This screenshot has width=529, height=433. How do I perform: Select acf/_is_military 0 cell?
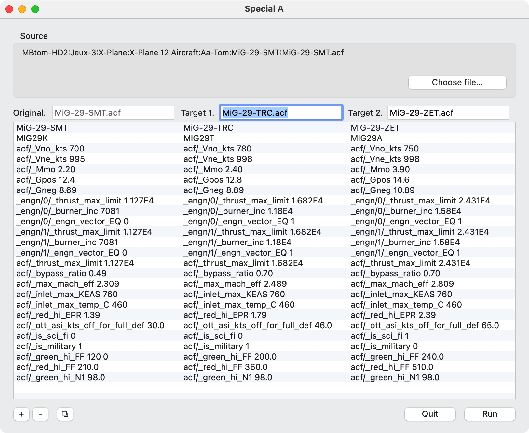click(x=384, y=346)
